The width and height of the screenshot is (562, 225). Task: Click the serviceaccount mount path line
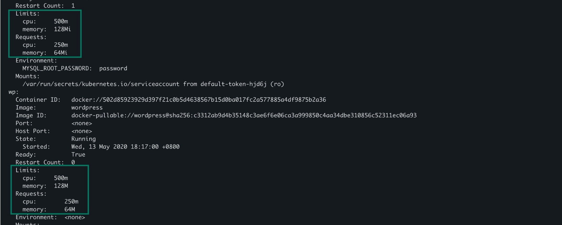click(153, 84)
